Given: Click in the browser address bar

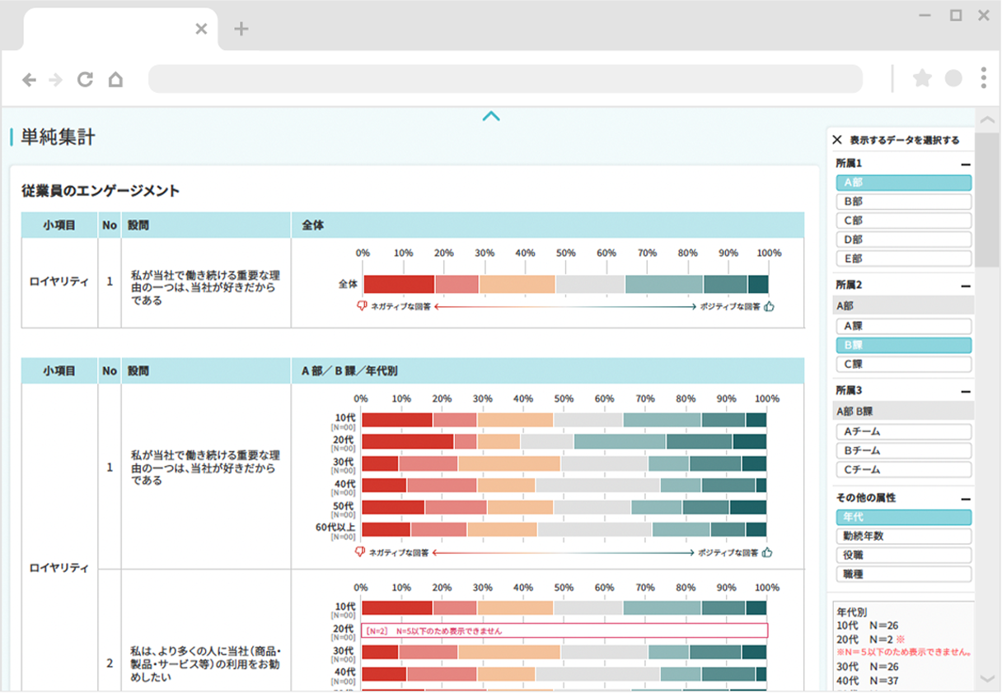Looking at the screenshot, I should [505, 79].
